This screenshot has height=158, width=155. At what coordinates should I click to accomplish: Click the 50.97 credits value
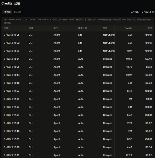click(129, 75)
